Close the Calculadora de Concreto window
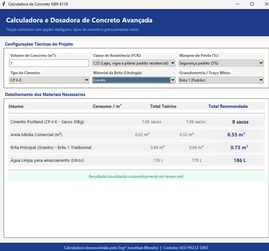Screen dimensions: 269x251 coord(266,4)
